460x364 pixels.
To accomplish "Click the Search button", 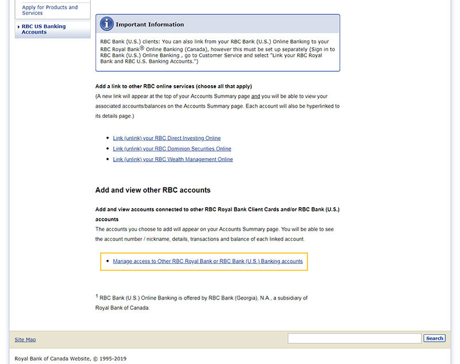I will point(435,338).
